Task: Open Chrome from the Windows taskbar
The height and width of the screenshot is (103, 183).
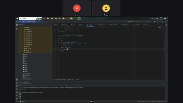Action: (x=52, y=18)
